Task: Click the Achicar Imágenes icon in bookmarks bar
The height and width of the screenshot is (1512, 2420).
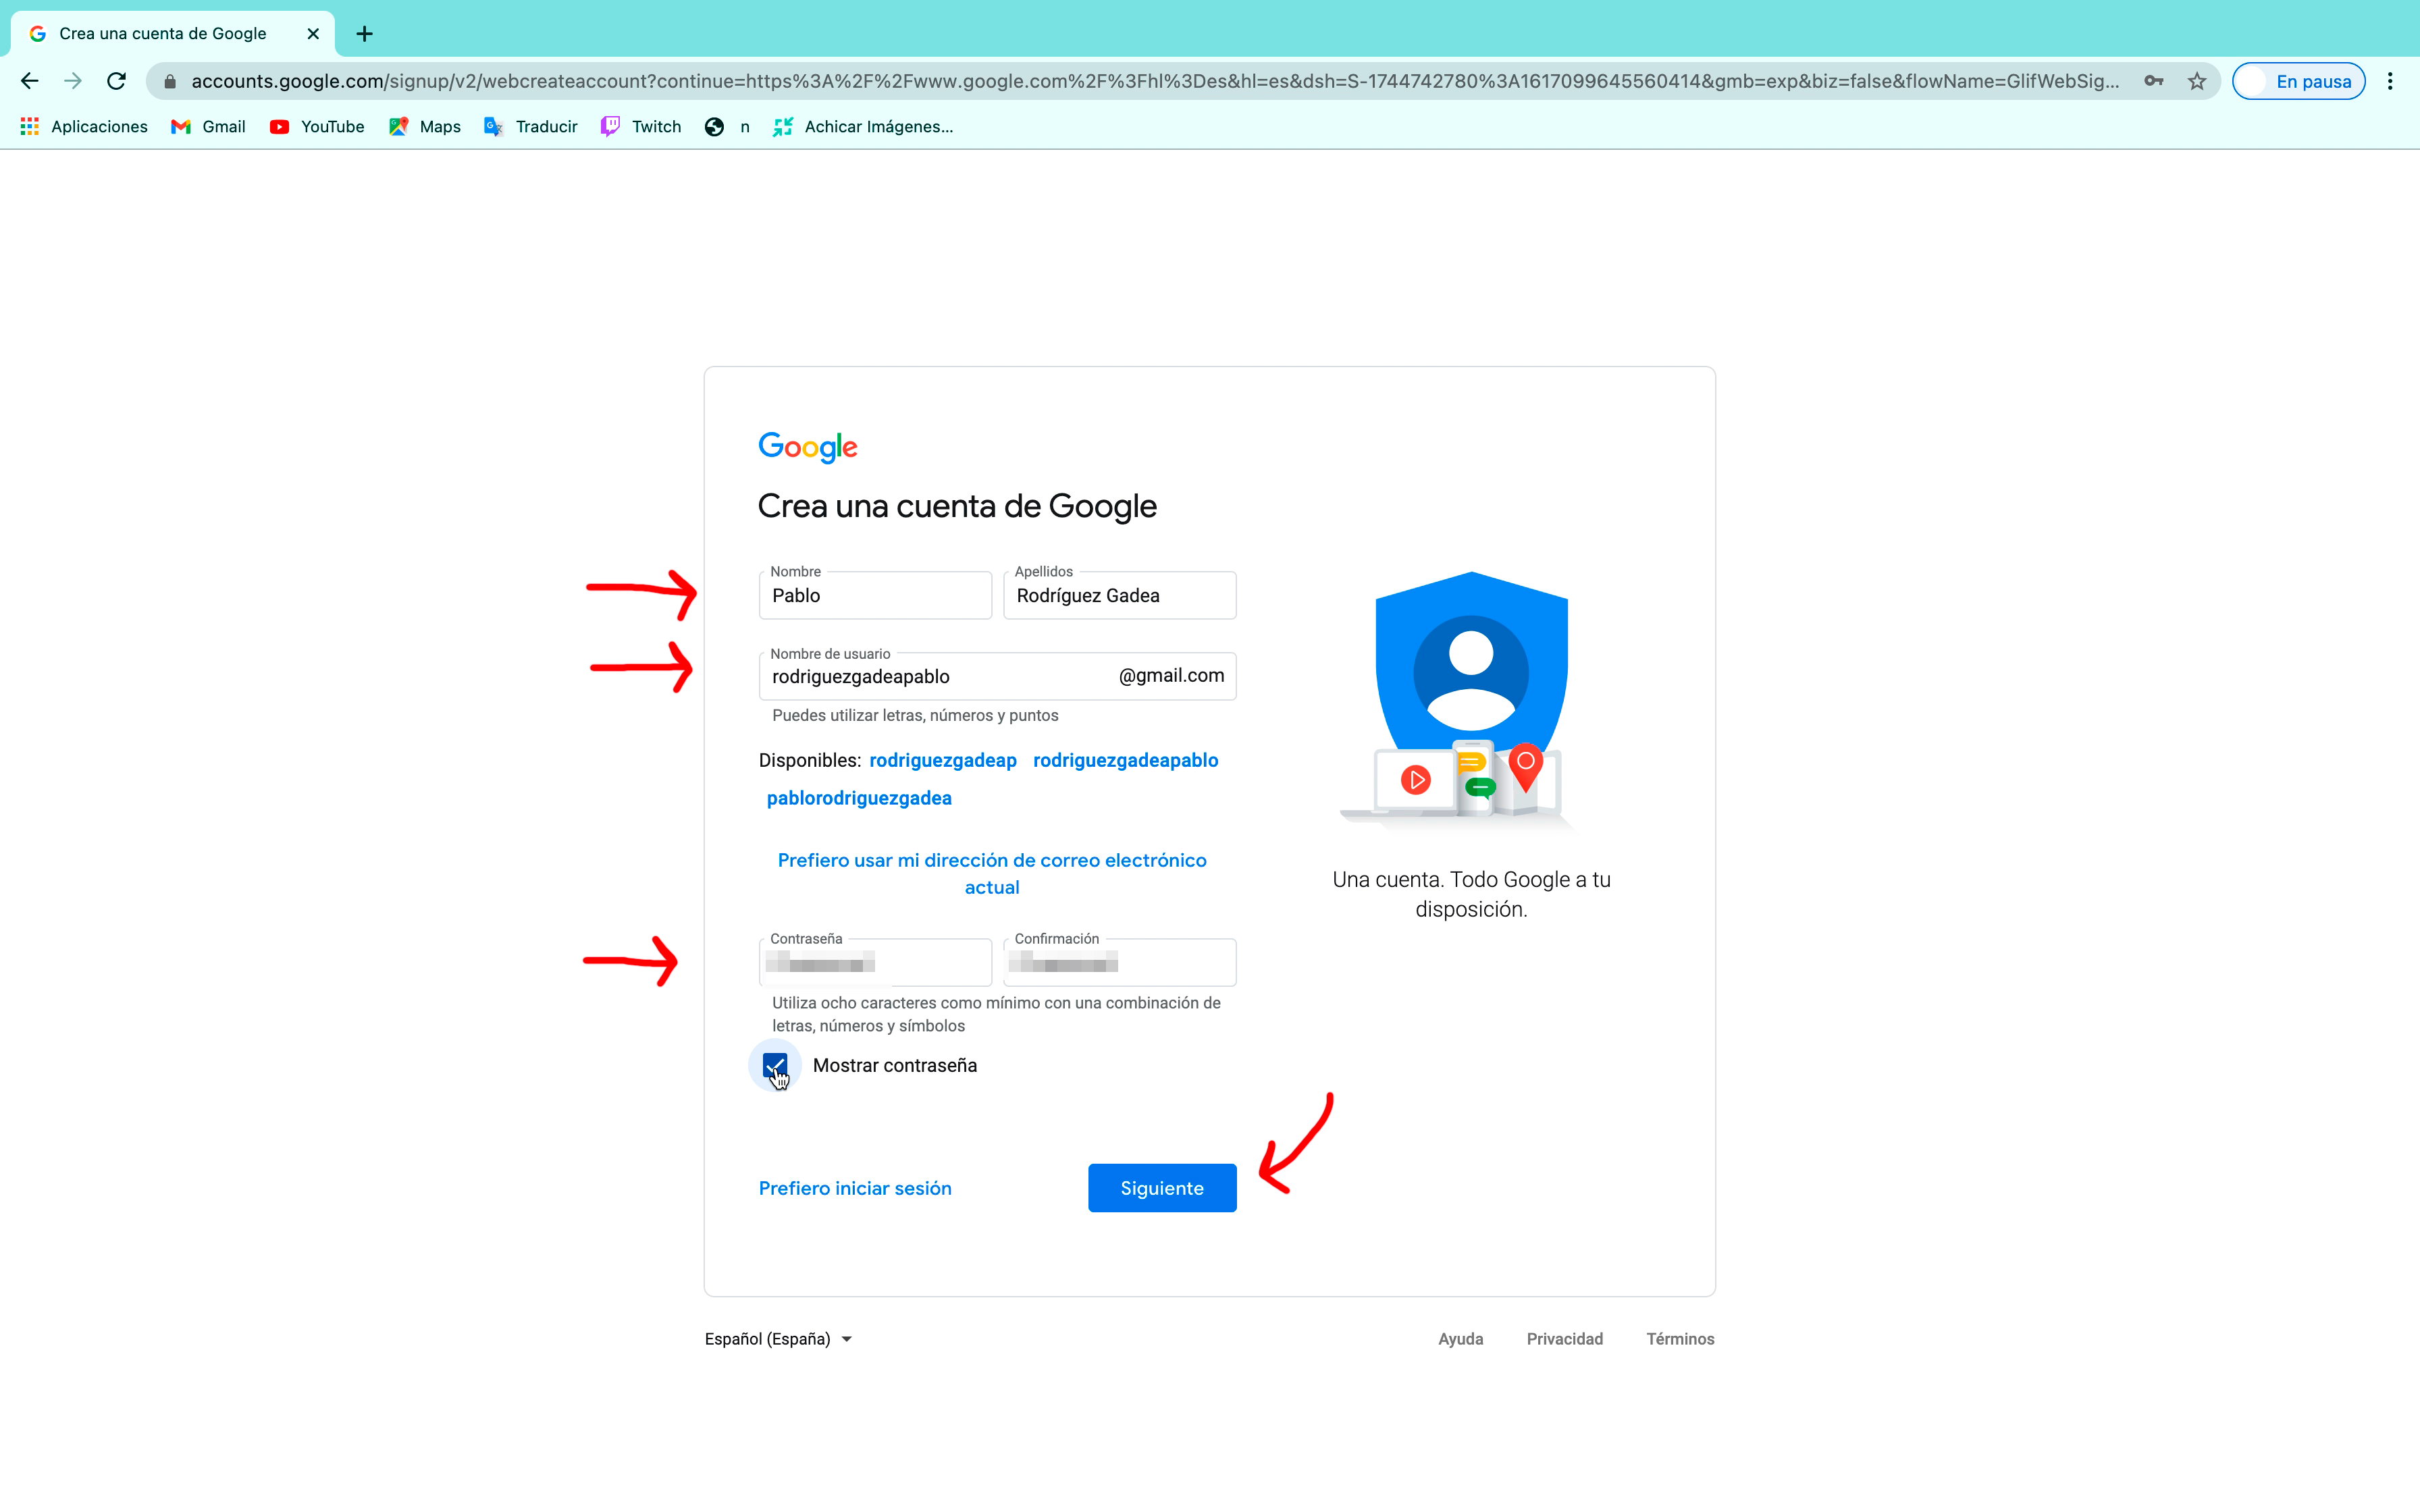Action: coord(784,126)
